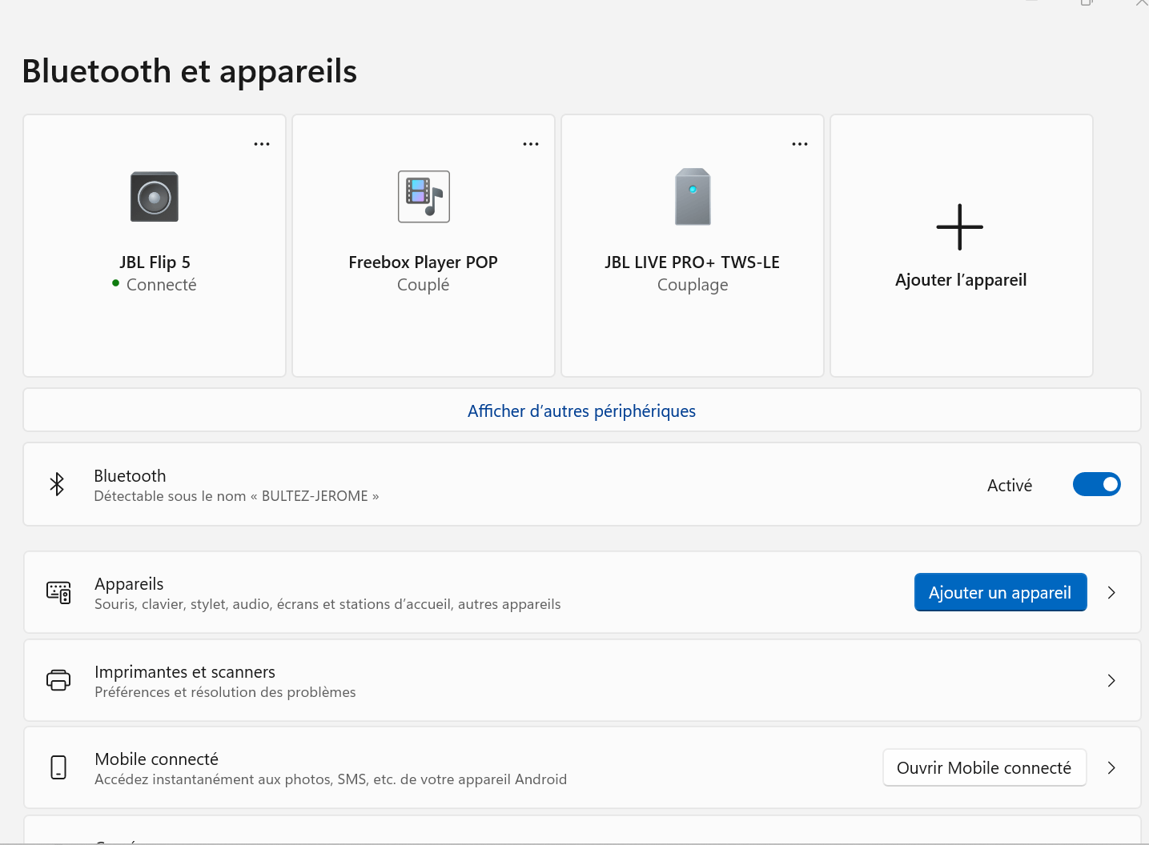The height and width of the screenshot is (845, 1149).
Task: Click the phone icon for Mobile connecté
Action: (58, 767)
